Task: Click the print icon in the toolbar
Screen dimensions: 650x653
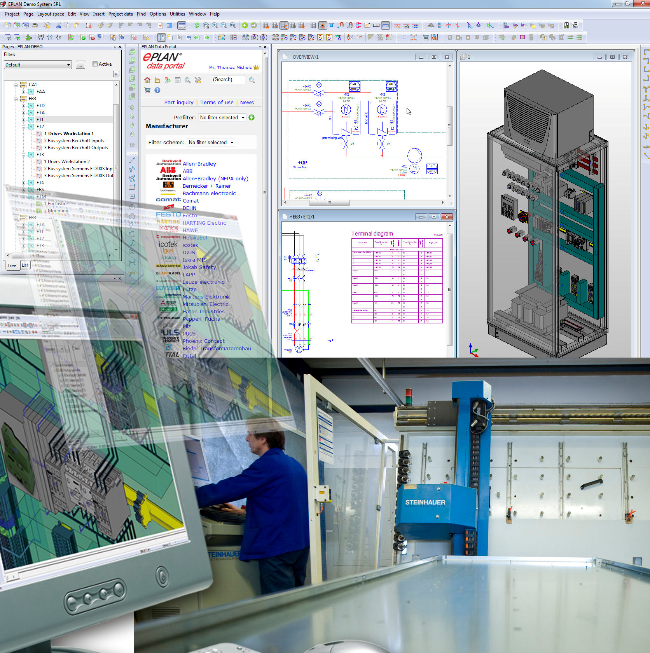Action: [35, 26]
